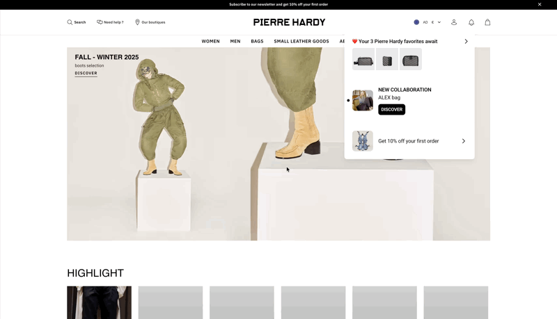Open the user account icon
This screenshot has width=557, height=319.
click(x=454, y=22)
